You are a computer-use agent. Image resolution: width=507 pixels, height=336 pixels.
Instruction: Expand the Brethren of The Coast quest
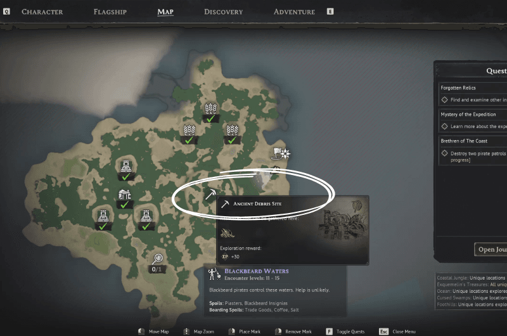click(473, 141)
